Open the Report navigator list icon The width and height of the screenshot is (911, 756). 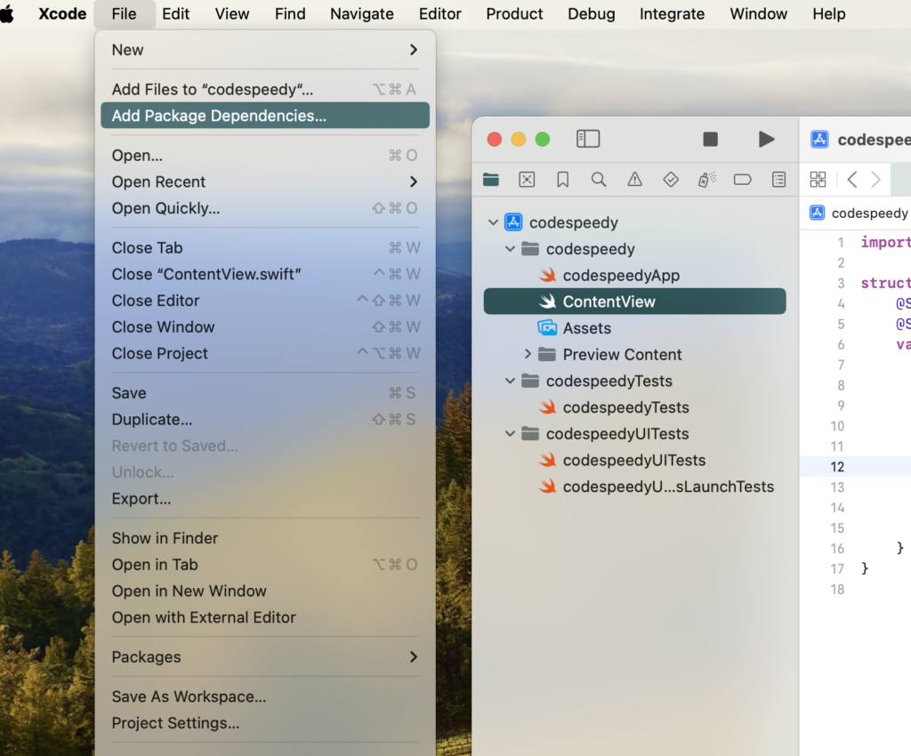click(x=778, y=179)
